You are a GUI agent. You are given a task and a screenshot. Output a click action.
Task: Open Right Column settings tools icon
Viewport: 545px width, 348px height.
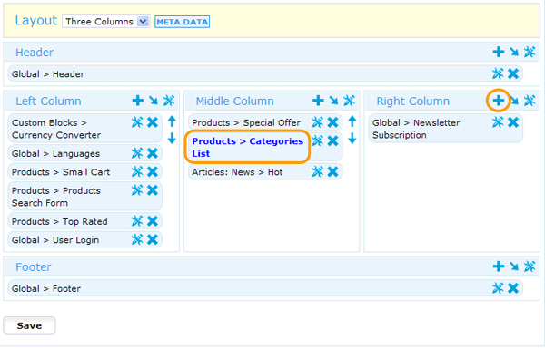(x=530, y=101)
